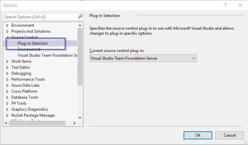Click the horizontal scrollbar right arrow
248x145 pixels.
(74, 123)
